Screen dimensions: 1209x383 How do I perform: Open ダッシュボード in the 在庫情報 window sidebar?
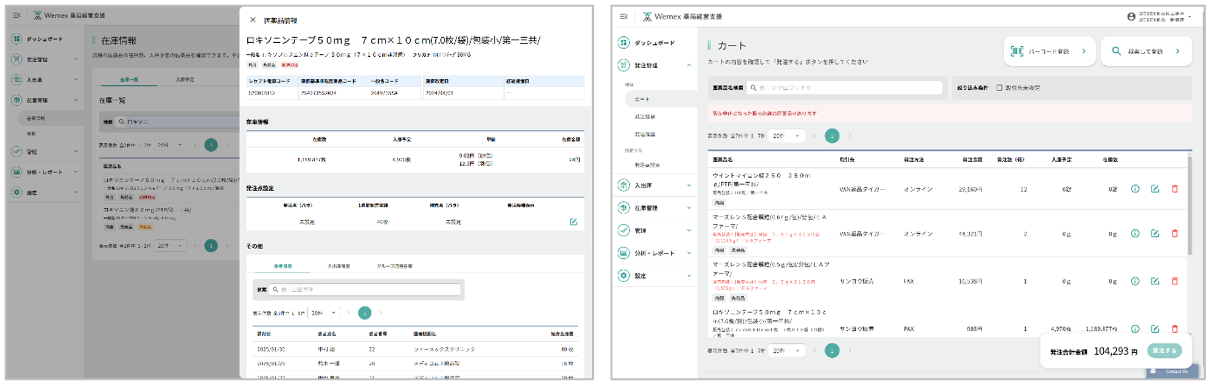pyautogui.click(x=44, y=39)
